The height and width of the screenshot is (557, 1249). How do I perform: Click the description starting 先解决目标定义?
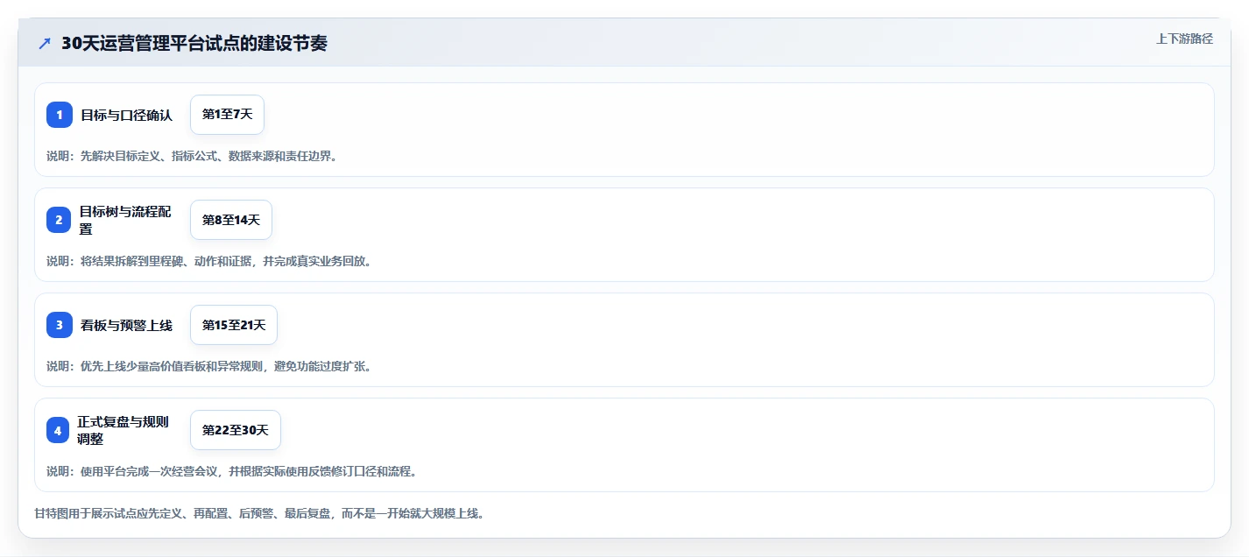(192, 156)
